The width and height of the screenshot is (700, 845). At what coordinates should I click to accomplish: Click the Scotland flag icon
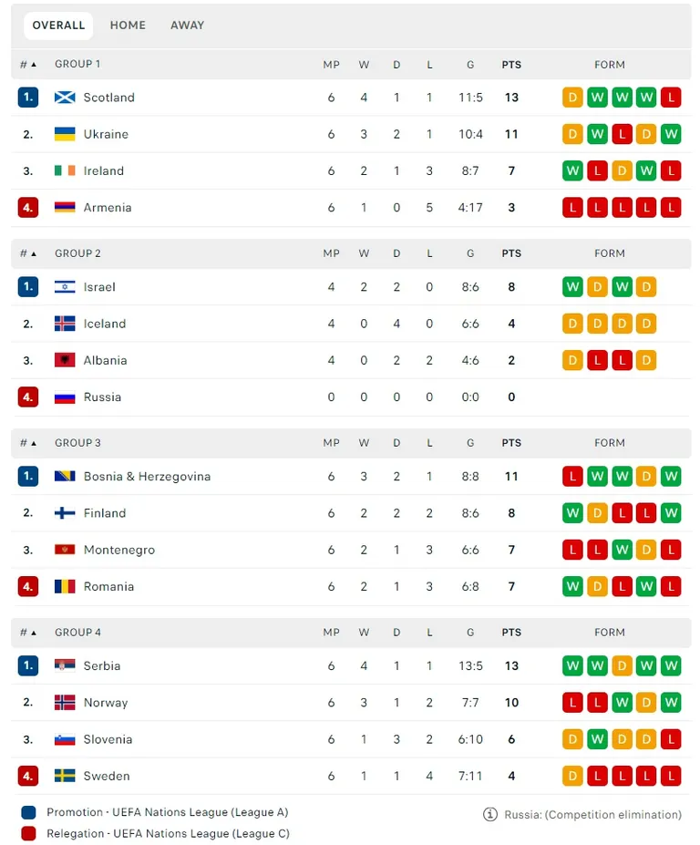click(65, 98)
